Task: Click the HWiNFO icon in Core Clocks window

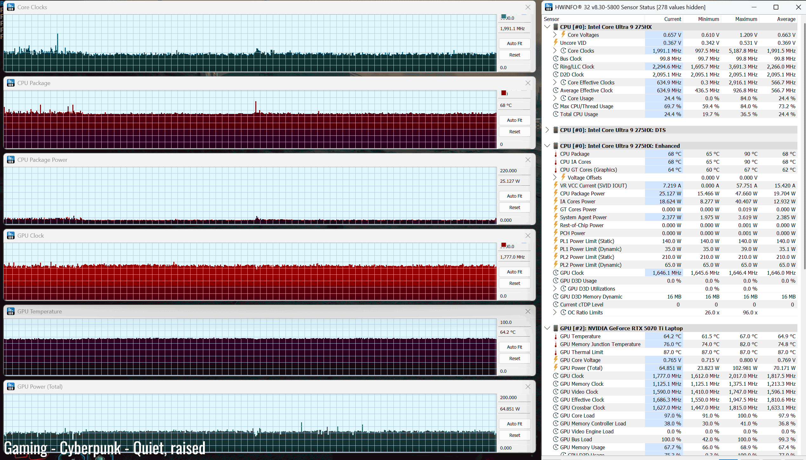Action: 11,7
